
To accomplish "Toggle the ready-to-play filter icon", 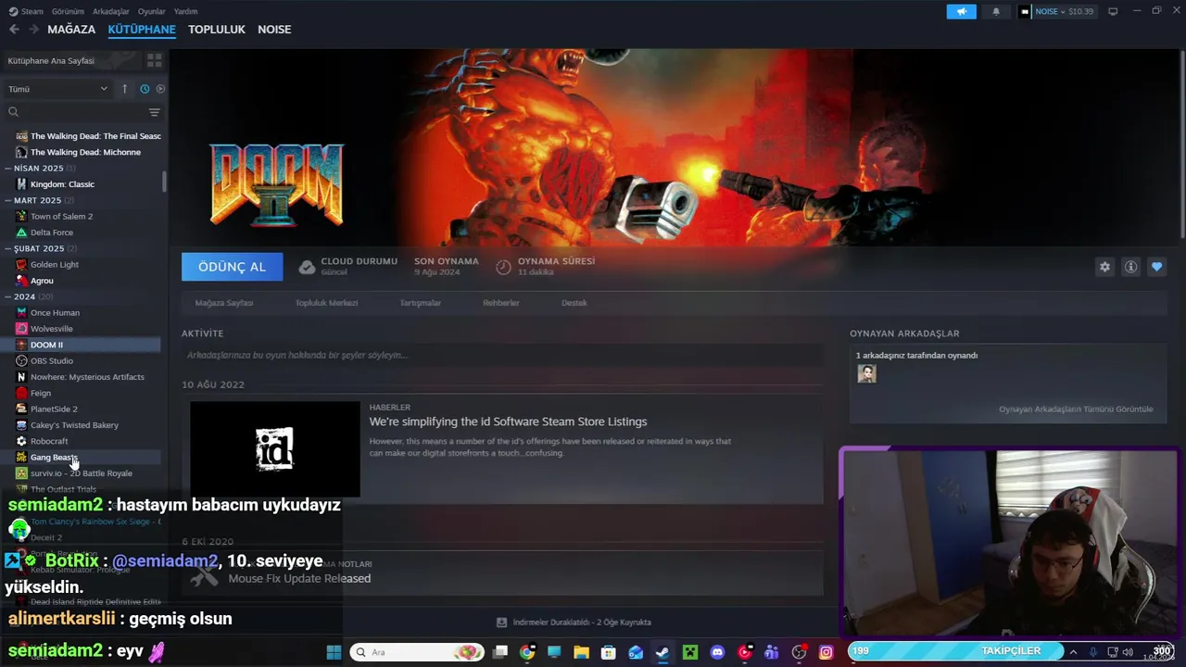I will 160,89.
